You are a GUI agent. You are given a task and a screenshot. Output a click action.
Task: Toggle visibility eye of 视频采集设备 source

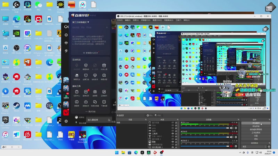pyautogui.click(x=172, y=144)
